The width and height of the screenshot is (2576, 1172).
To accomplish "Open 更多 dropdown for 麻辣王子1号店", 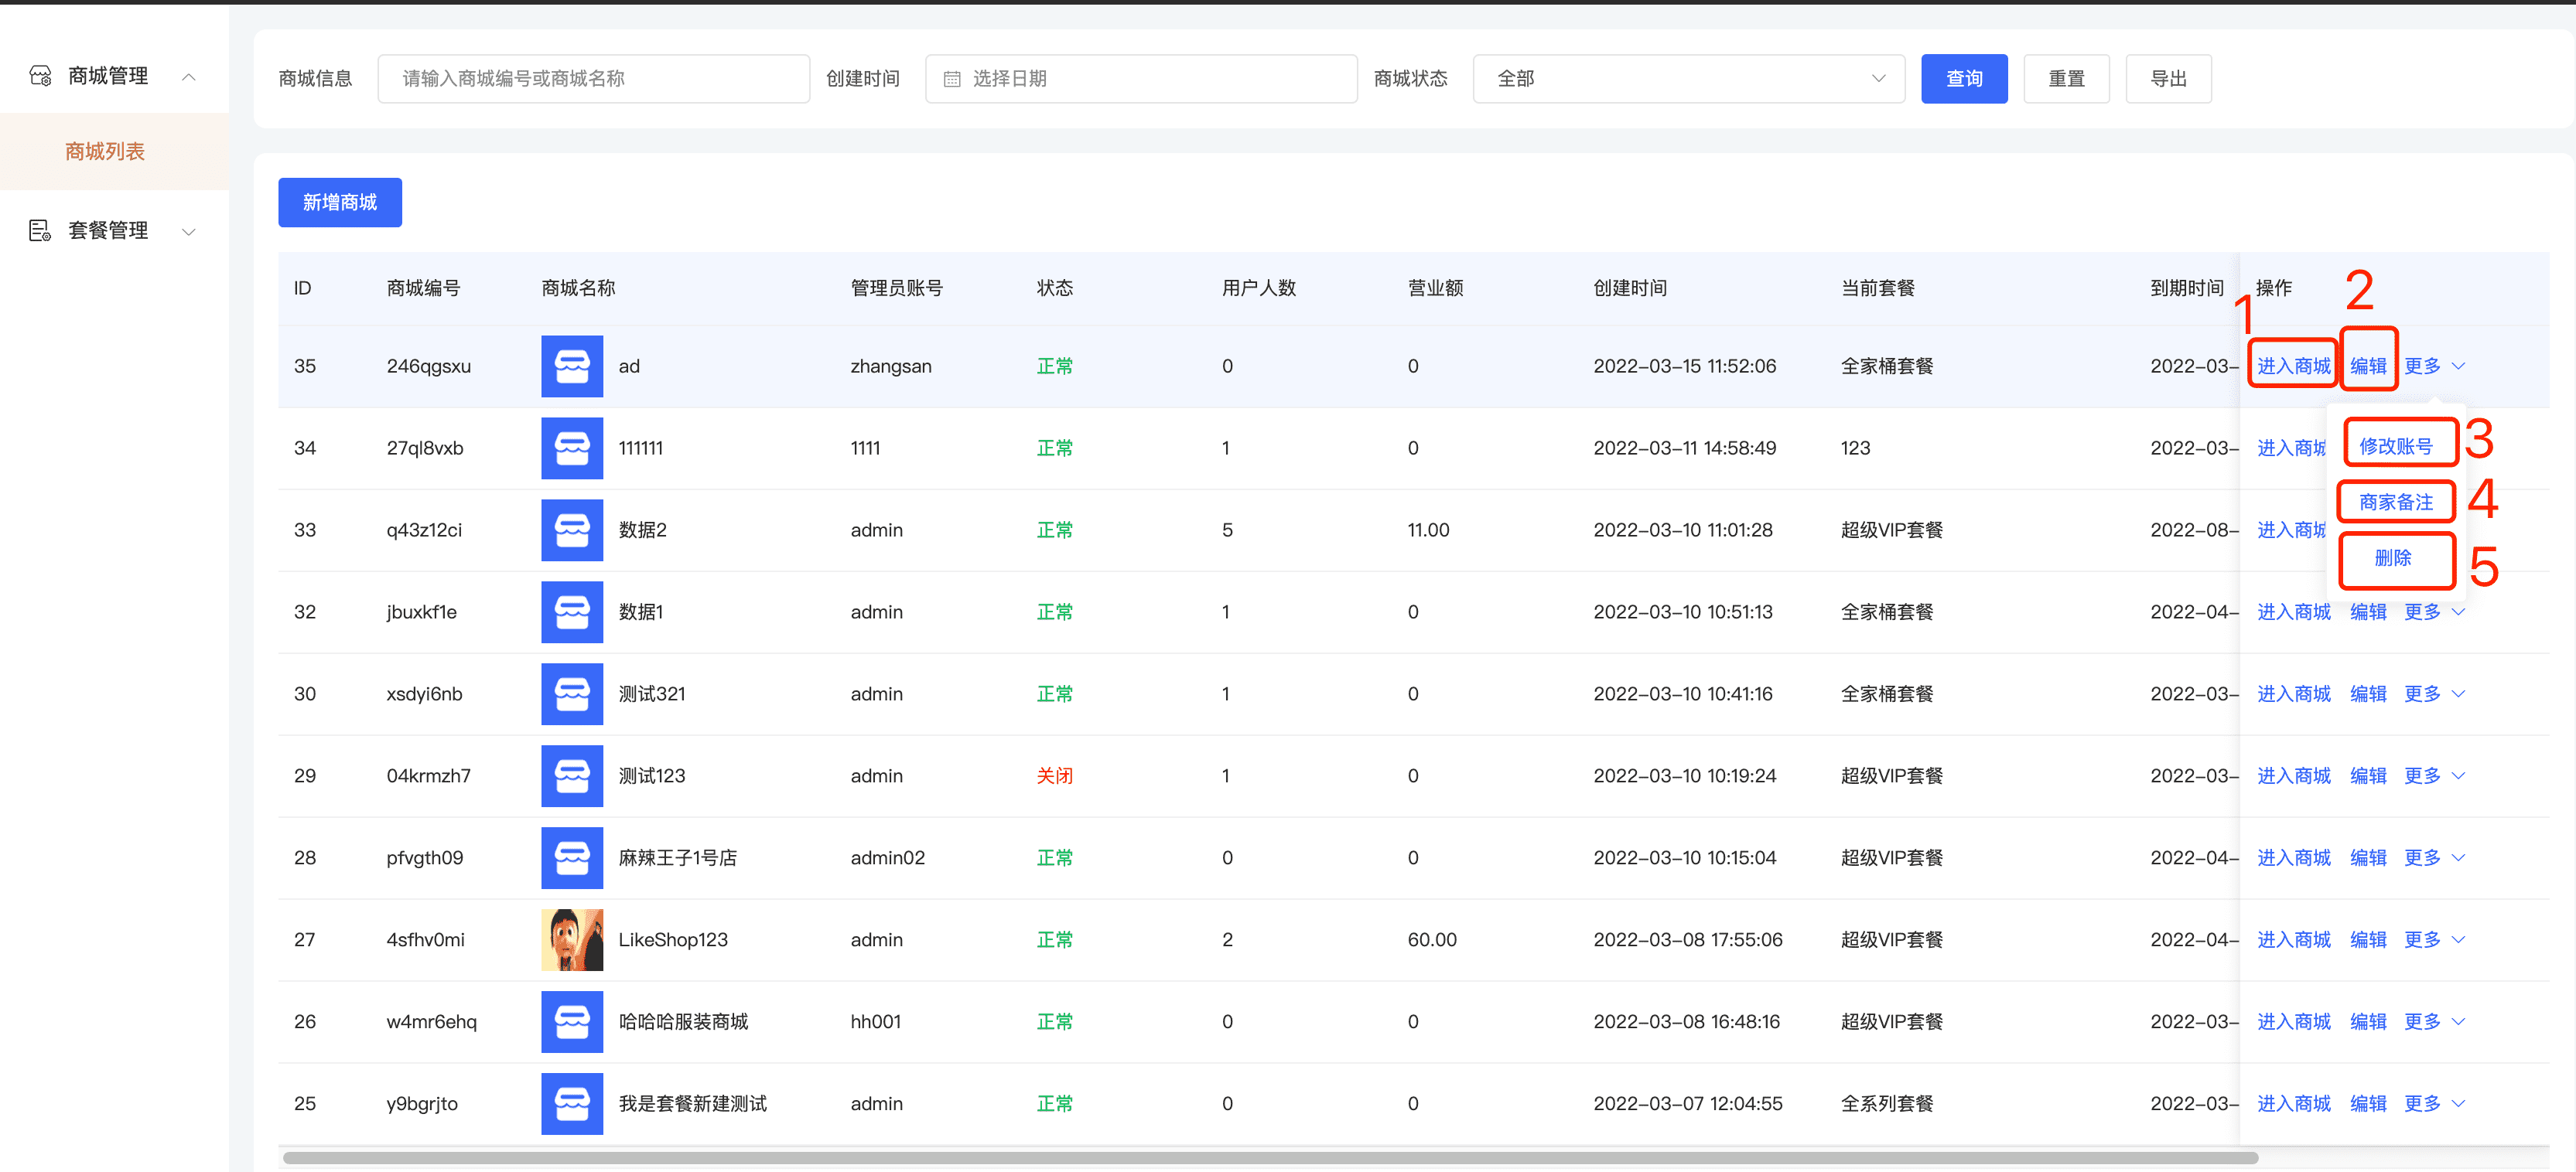I will click(2434, 857).
